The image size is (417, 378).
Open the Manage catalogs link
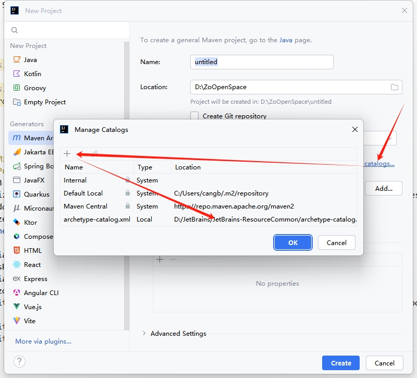pyautogui.click(x=379, y=164)
